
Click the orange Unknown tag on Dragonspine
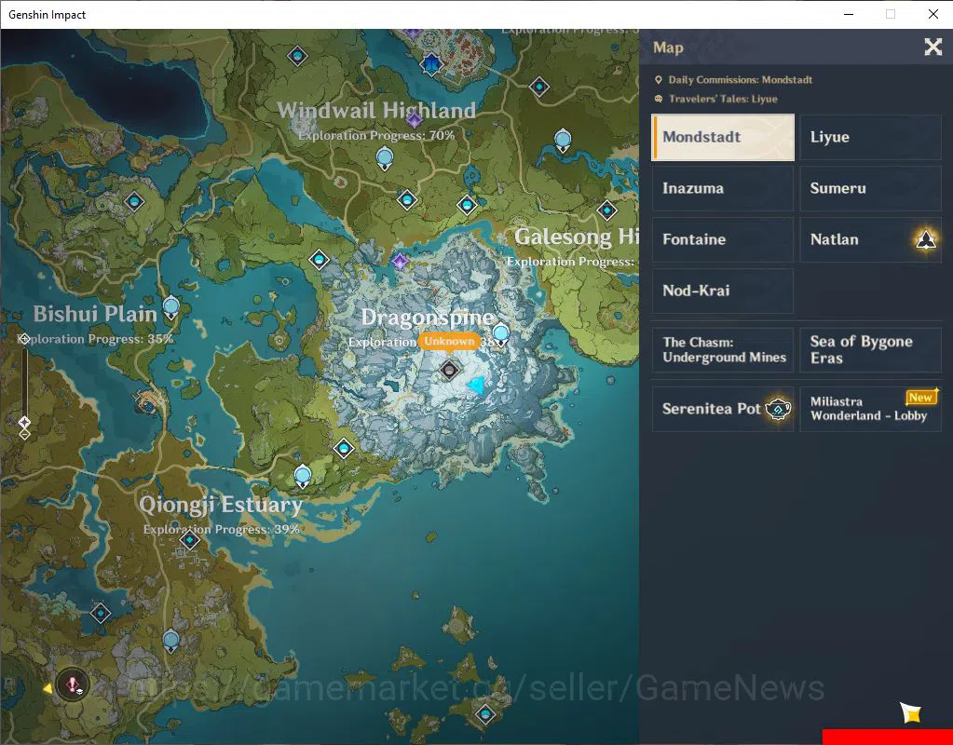(449, 341)
